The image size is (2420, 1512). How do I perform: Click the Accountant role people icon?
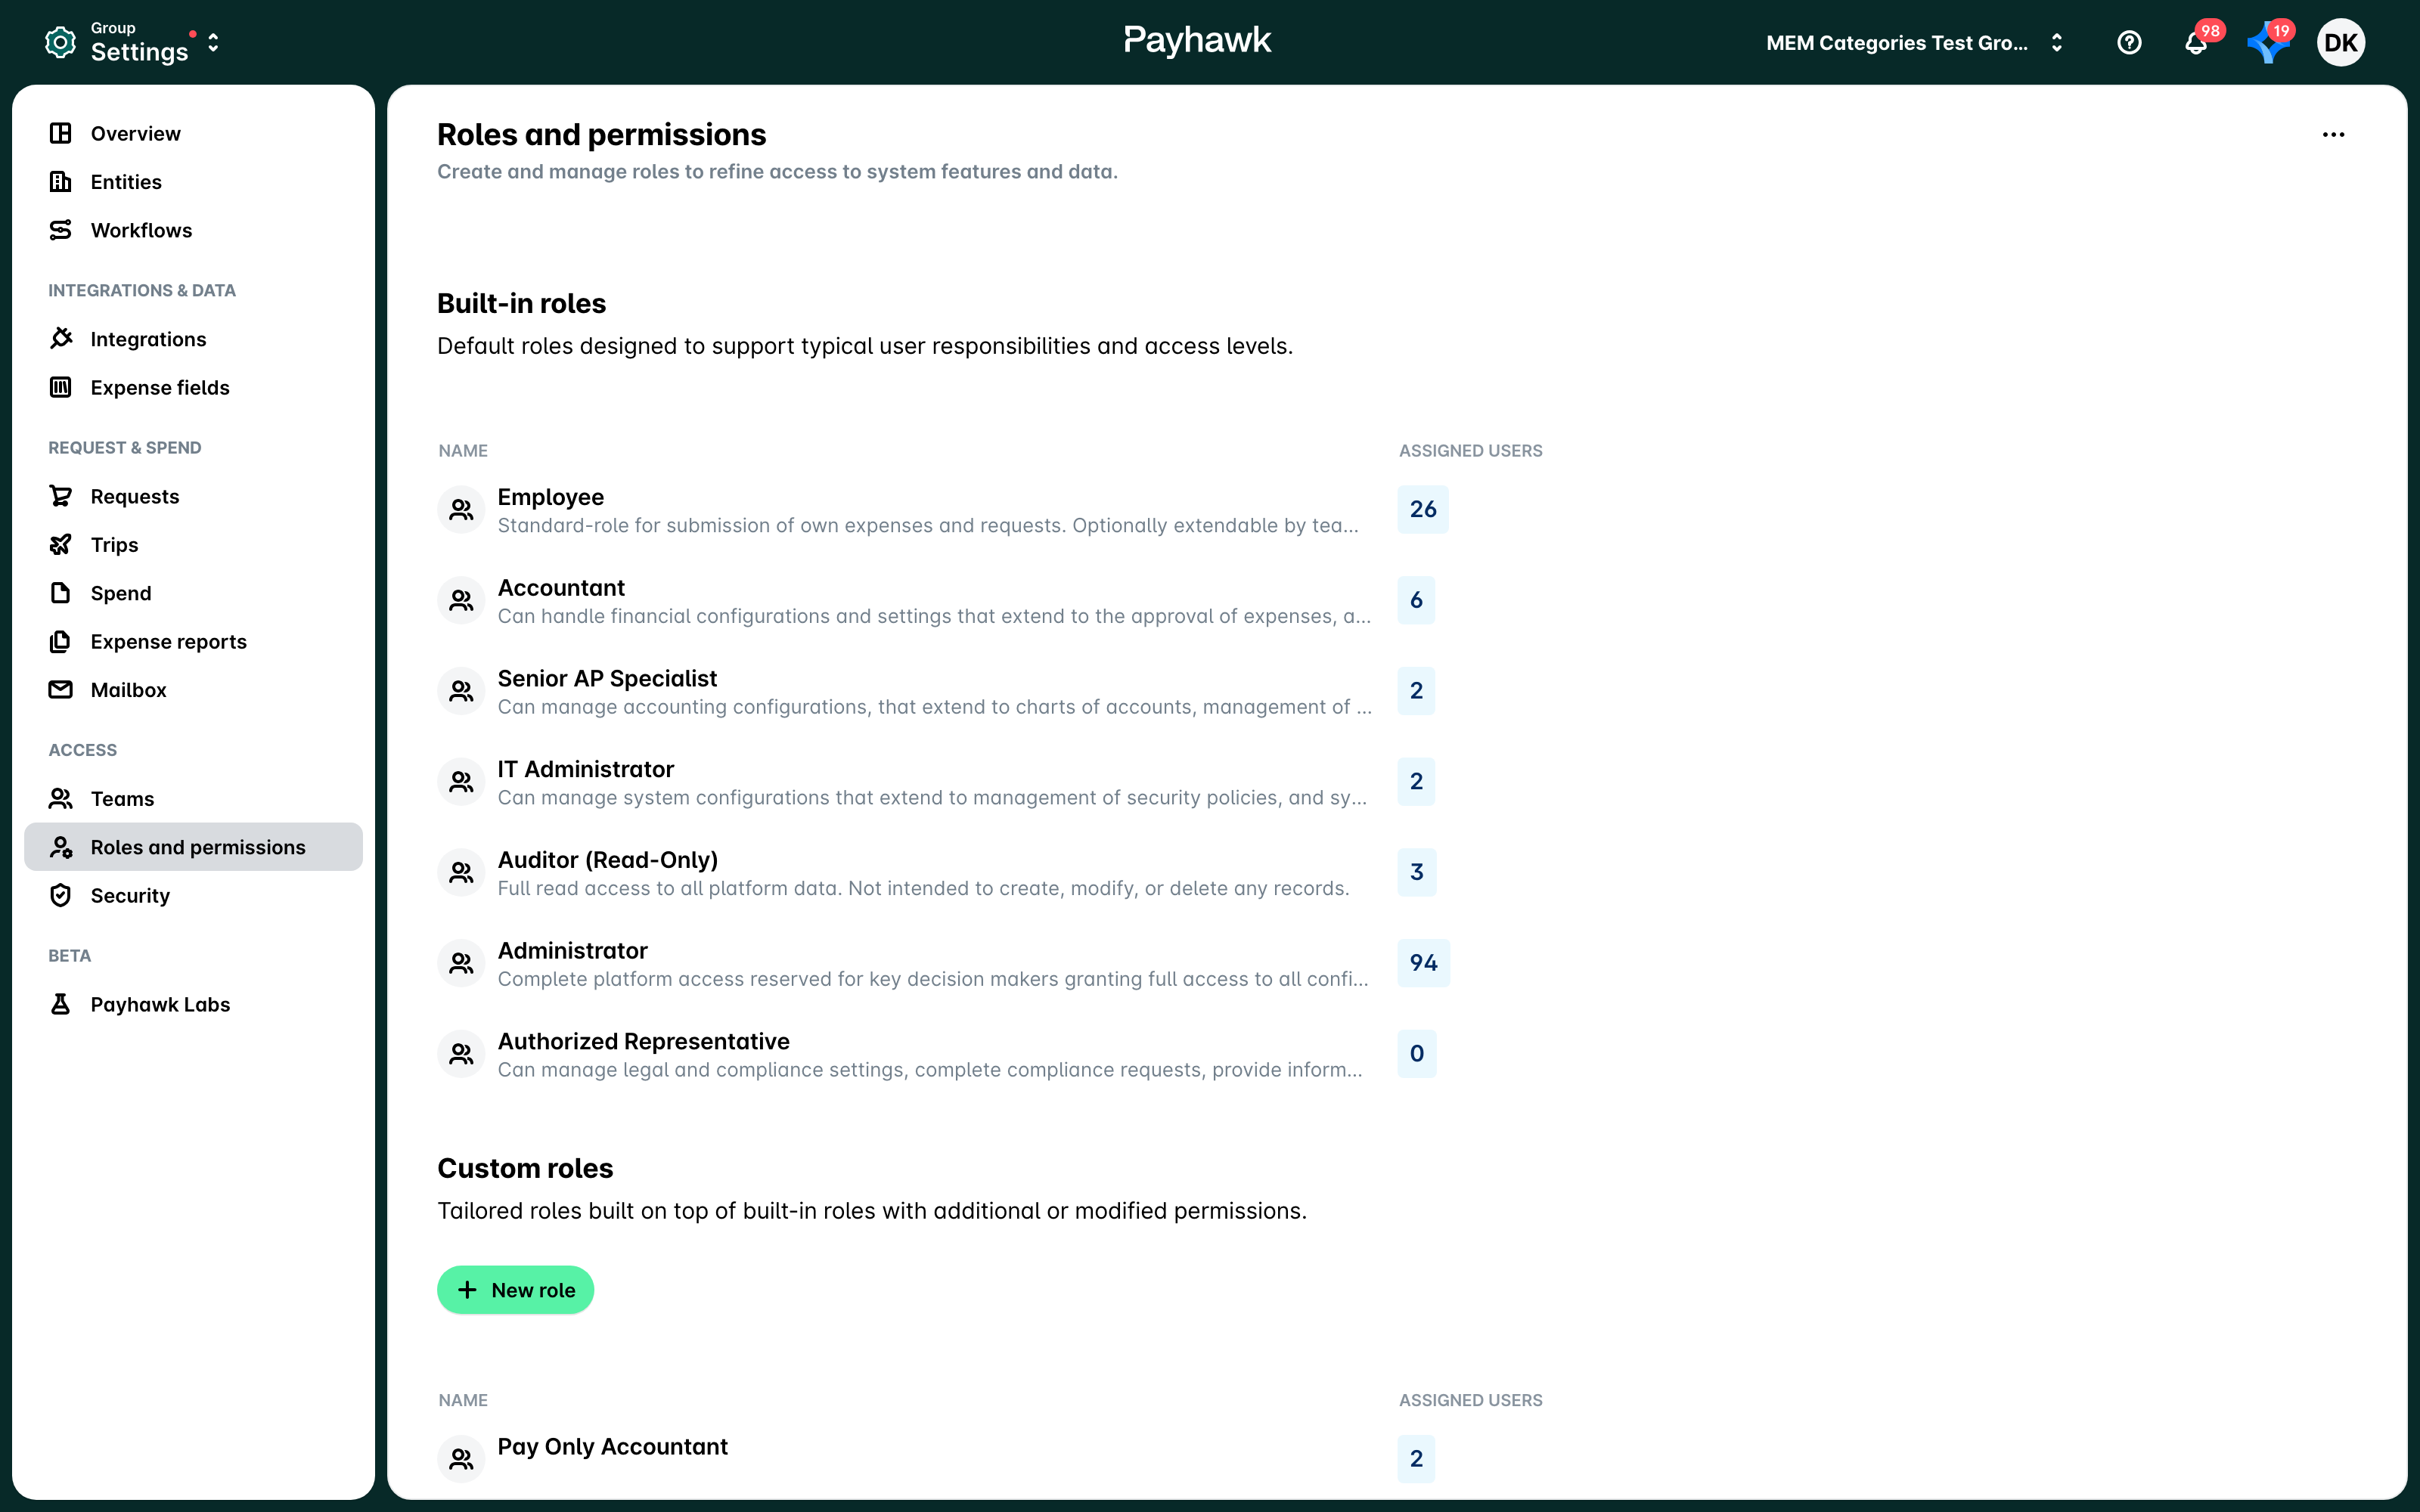click(461, 600)
